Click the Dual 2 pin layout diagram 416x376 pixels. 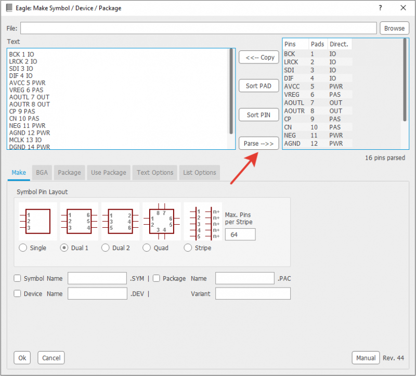pyautogui.click(x=121, y=222)
